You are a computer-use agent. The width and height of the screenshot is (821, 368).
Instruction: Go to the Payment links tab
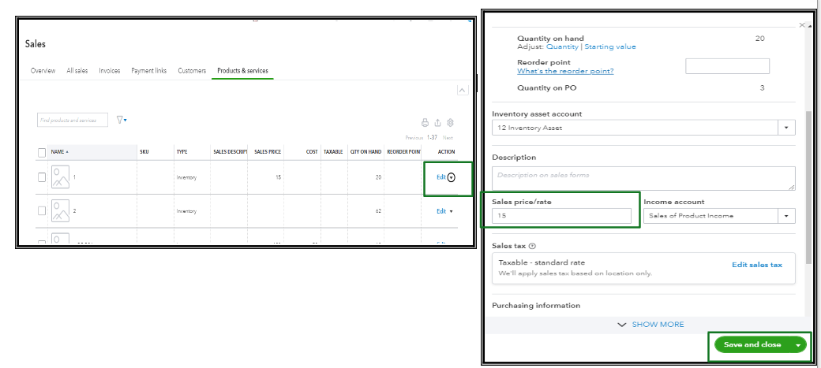pyautogui.click(x=148, y=71)
